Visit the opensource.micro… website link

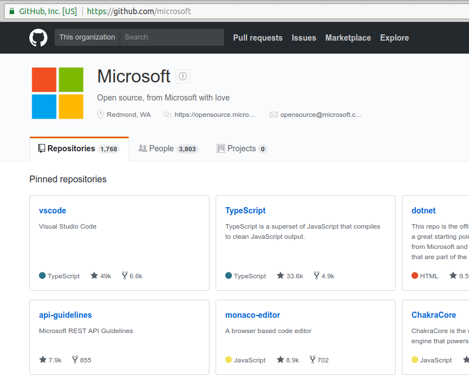(215, 115)
